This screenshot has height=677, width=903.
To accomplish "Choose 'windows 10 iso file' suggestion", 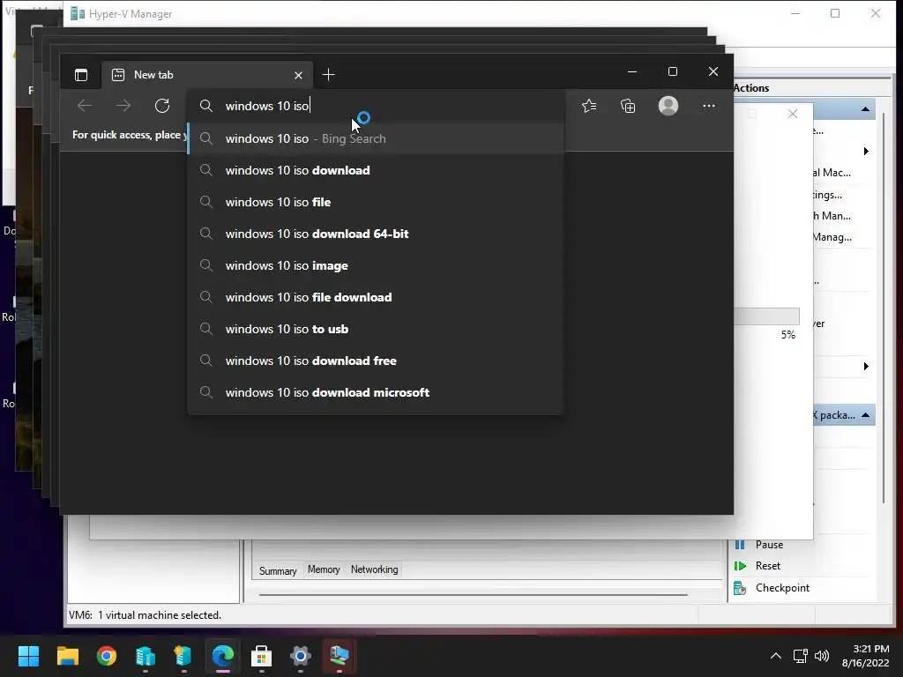I will 376,202.
